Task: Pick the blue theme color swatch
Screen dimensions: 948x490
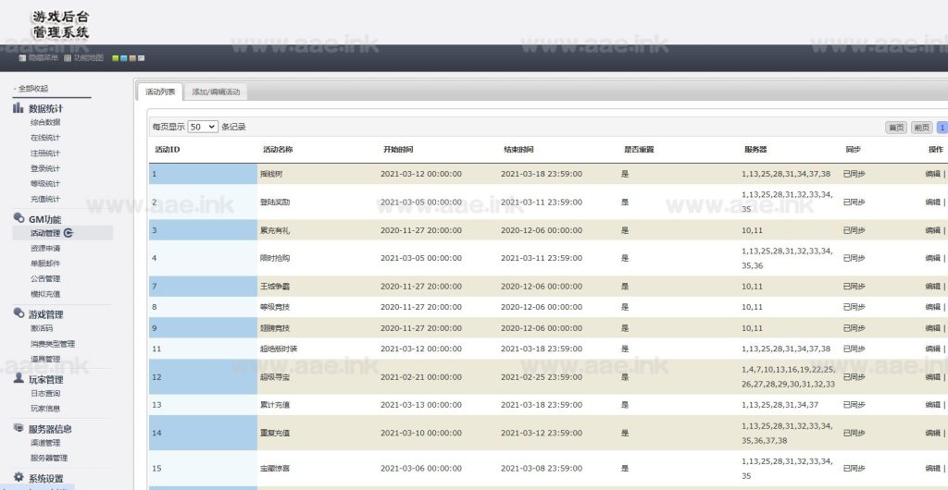Action: pos(124,58)
